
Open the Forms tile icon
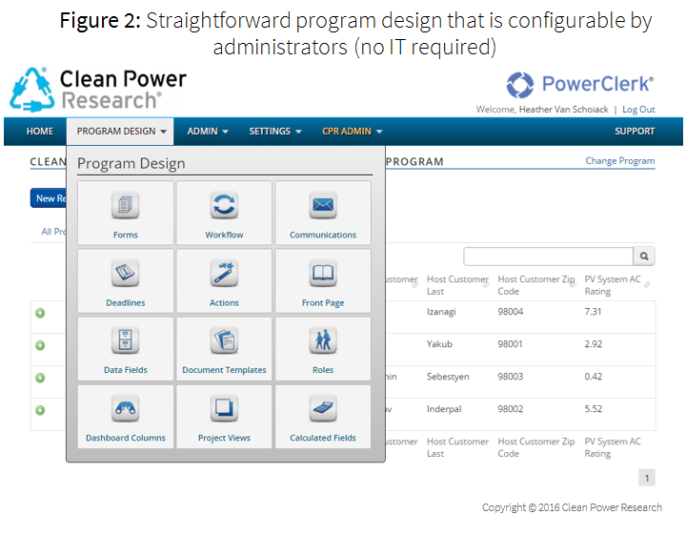(126, 205)
